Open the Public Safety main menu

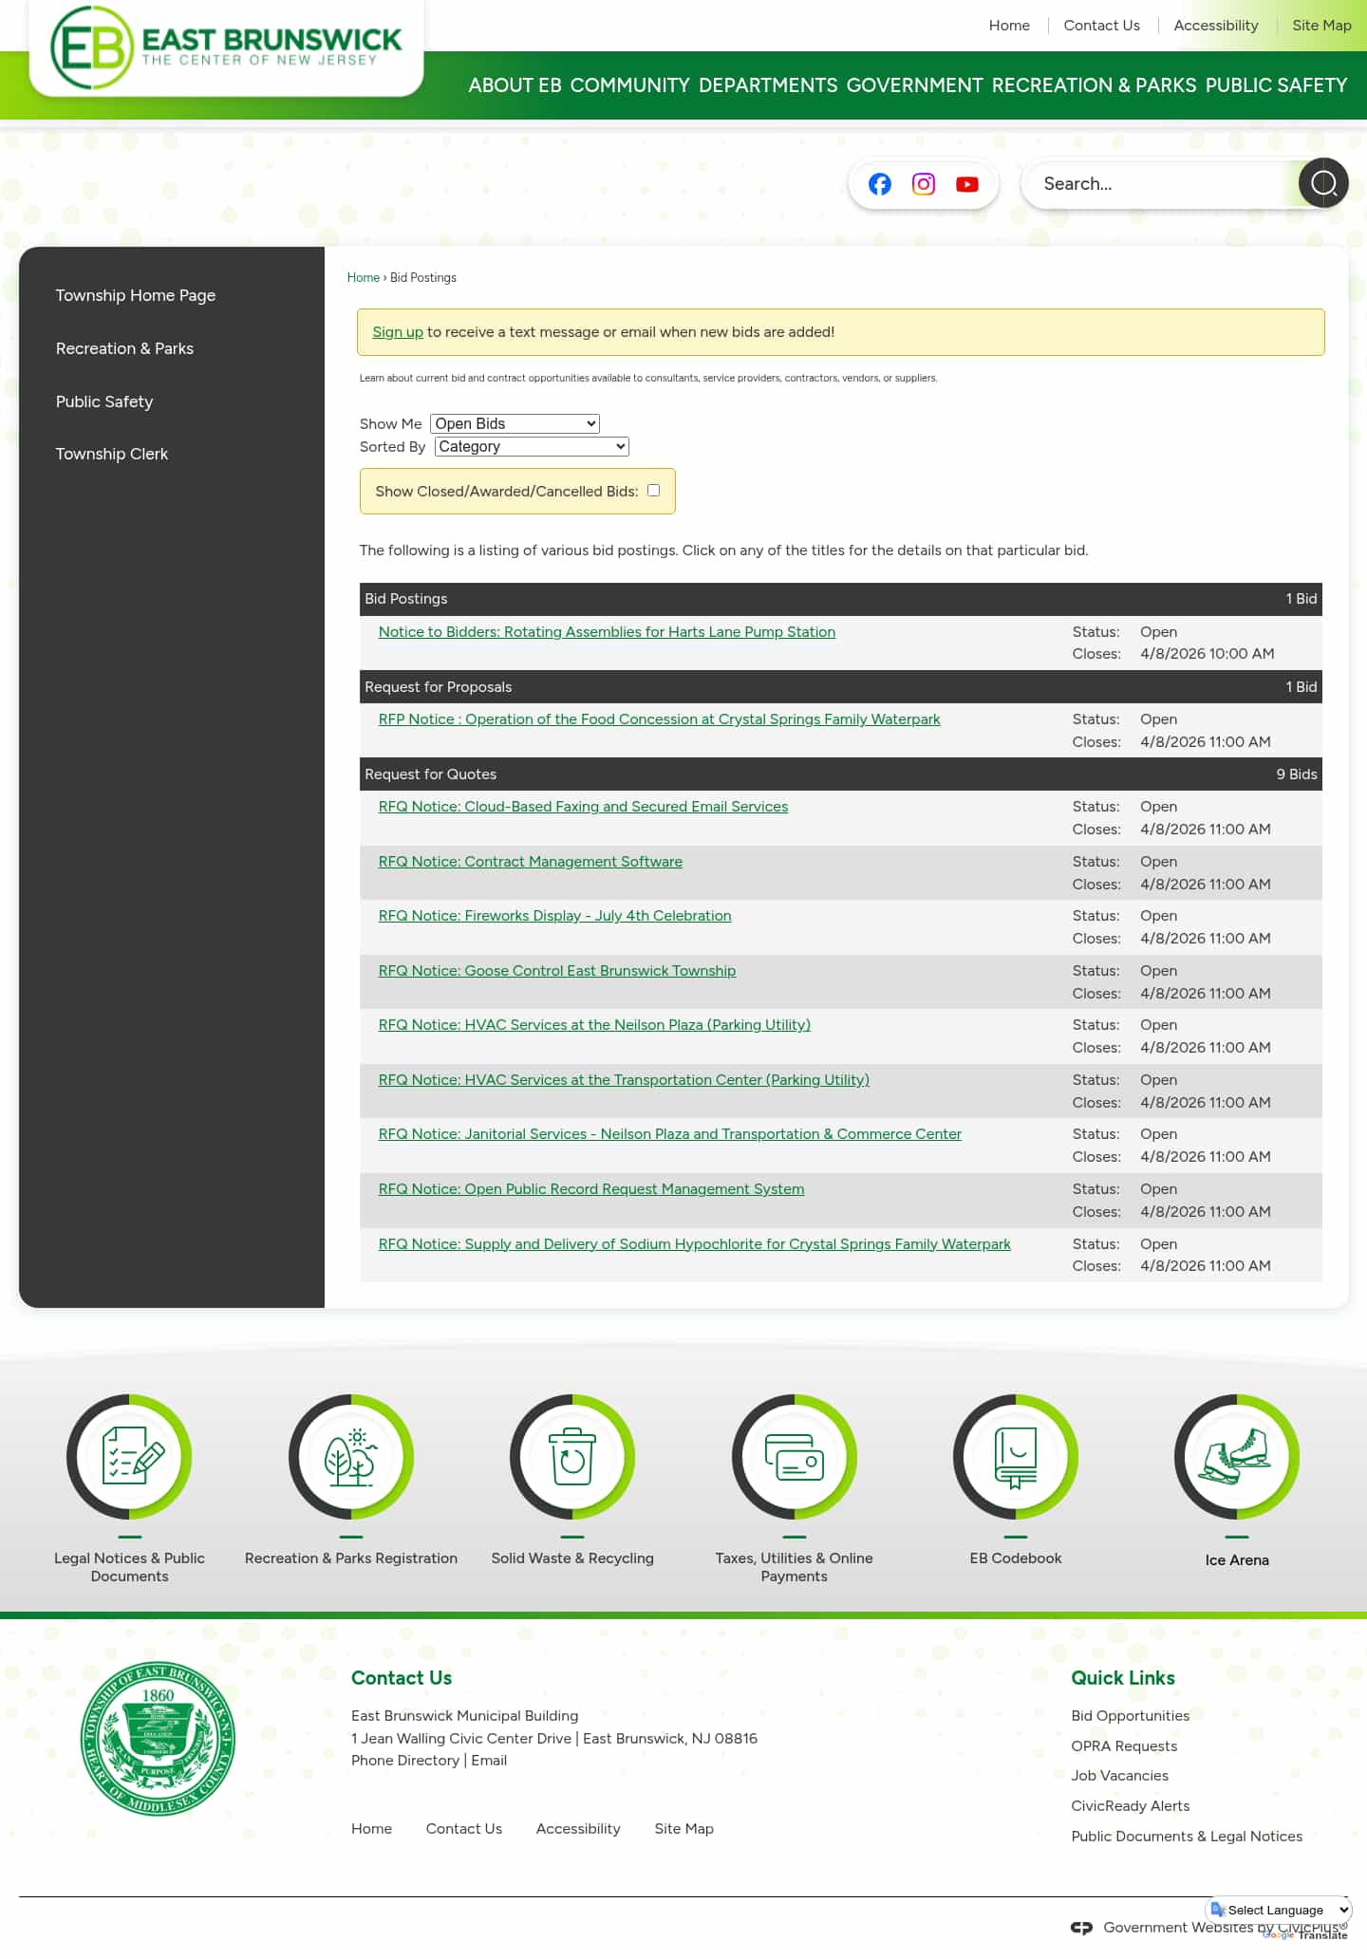(1277, 85)
